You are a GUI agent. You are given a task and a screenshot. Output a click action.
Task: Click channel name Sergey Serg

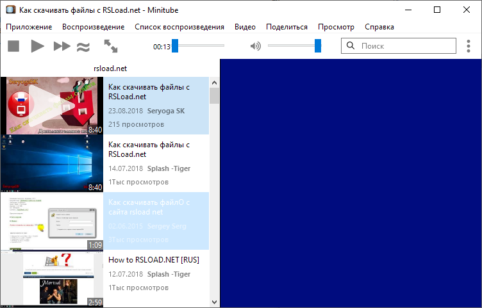click(167, 226)
